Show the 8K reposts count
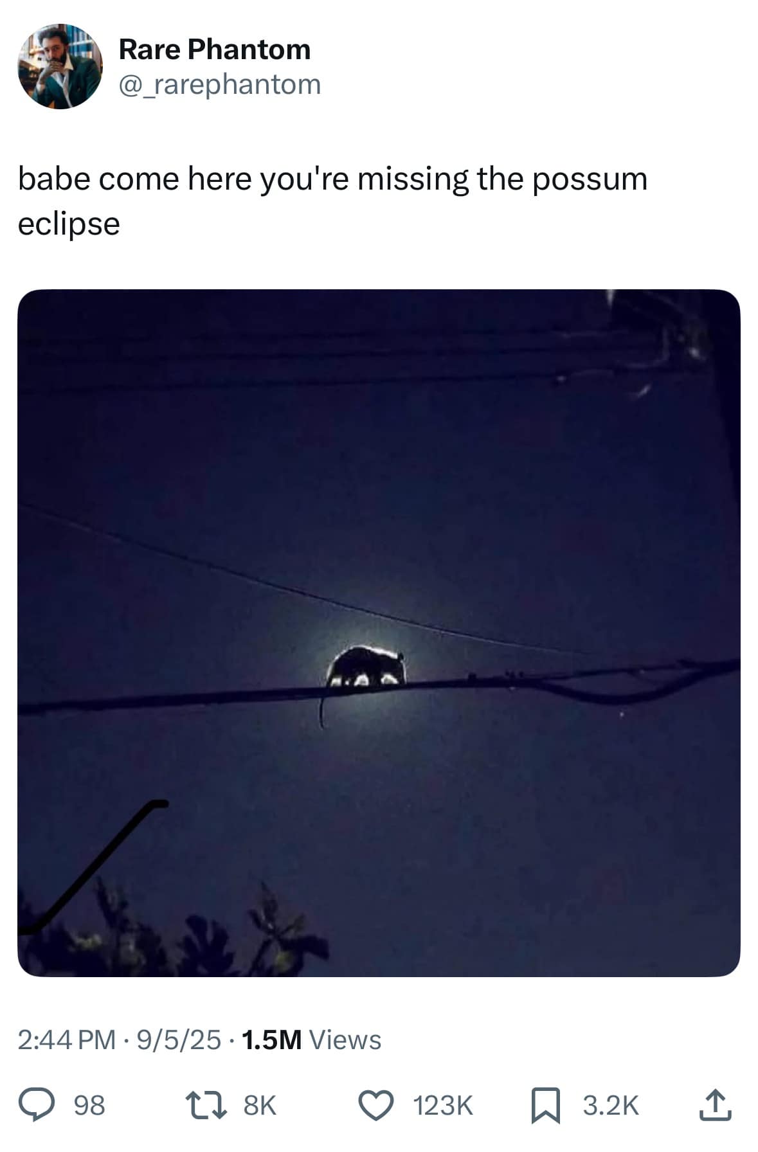This screenshot has height=1152, width=758. tap(260, 1106)
